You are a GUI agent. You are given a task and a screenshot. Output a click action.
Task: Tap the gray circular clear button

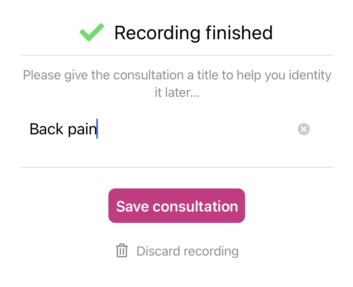[x=304, y=129]
